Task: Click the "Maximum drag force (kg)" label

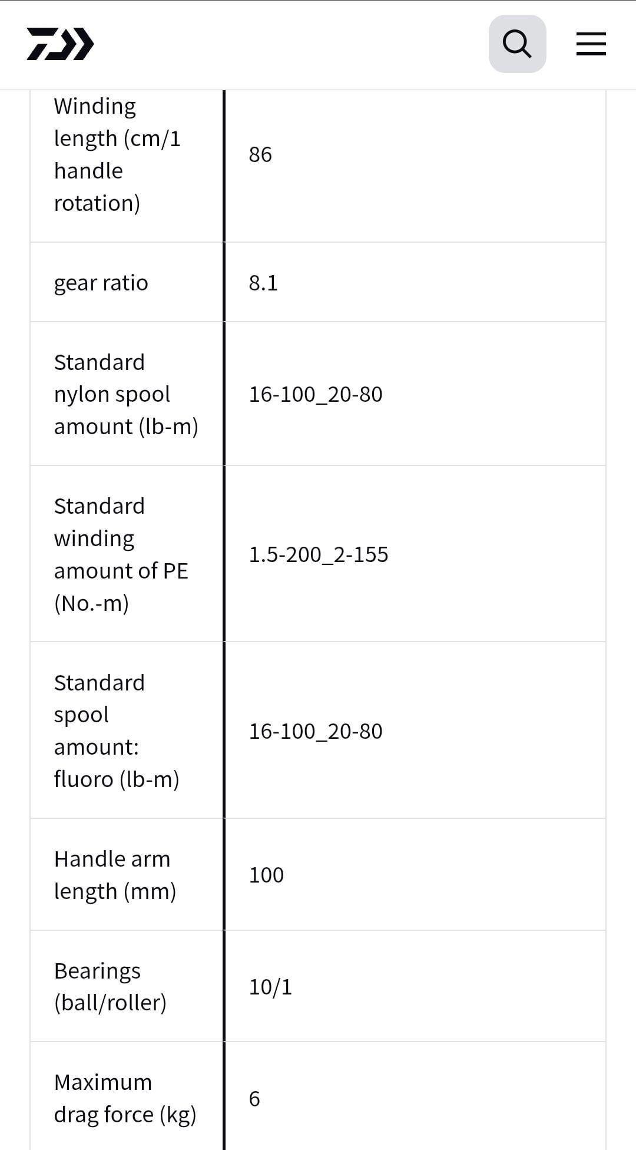Action: 125,1098
